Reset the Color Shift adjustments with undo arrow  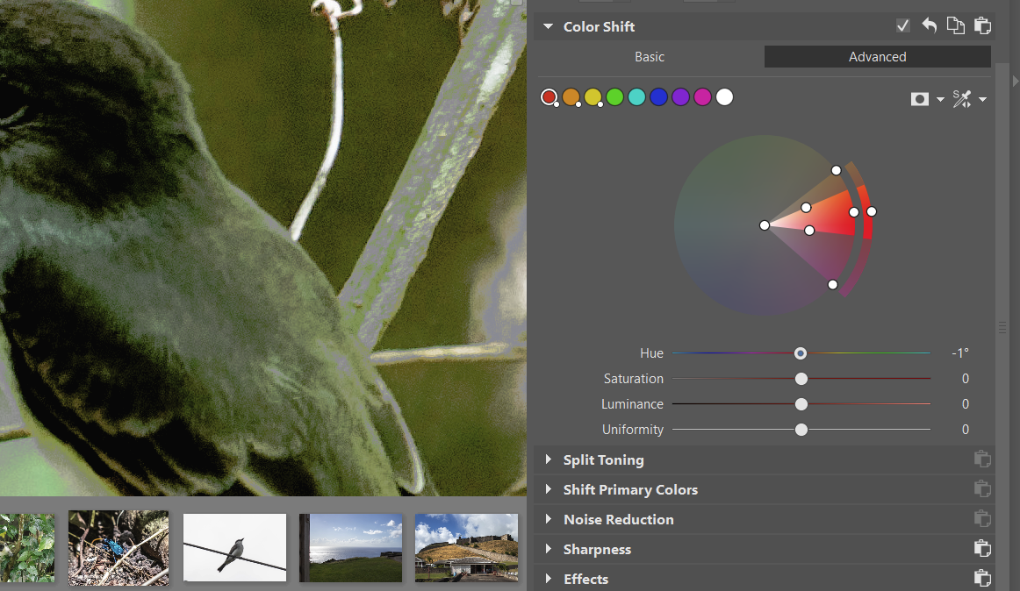click(x=930, y=25)
